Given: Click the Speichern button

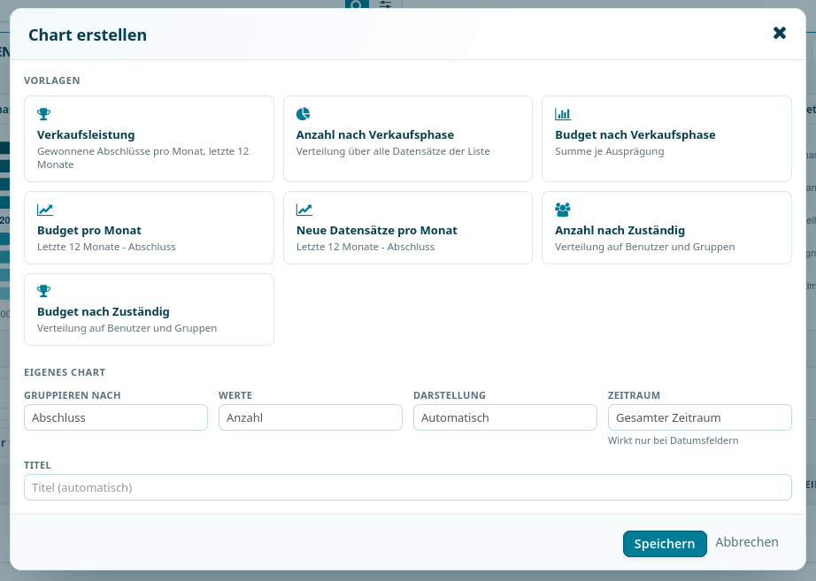Looking at the screenshot, I should click(x=665, y=544).
